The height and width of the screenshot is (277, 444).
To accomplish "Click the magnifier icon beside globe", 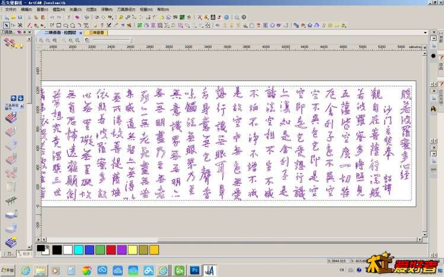I will tap(237, 17).
